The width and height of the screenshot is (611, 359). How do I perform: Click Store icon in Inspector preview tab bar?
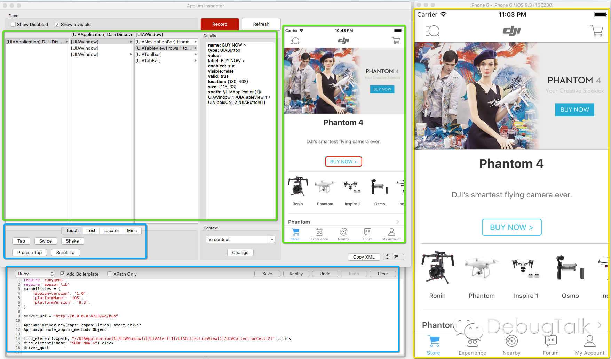pyautogui.click(x=295, y=232)
